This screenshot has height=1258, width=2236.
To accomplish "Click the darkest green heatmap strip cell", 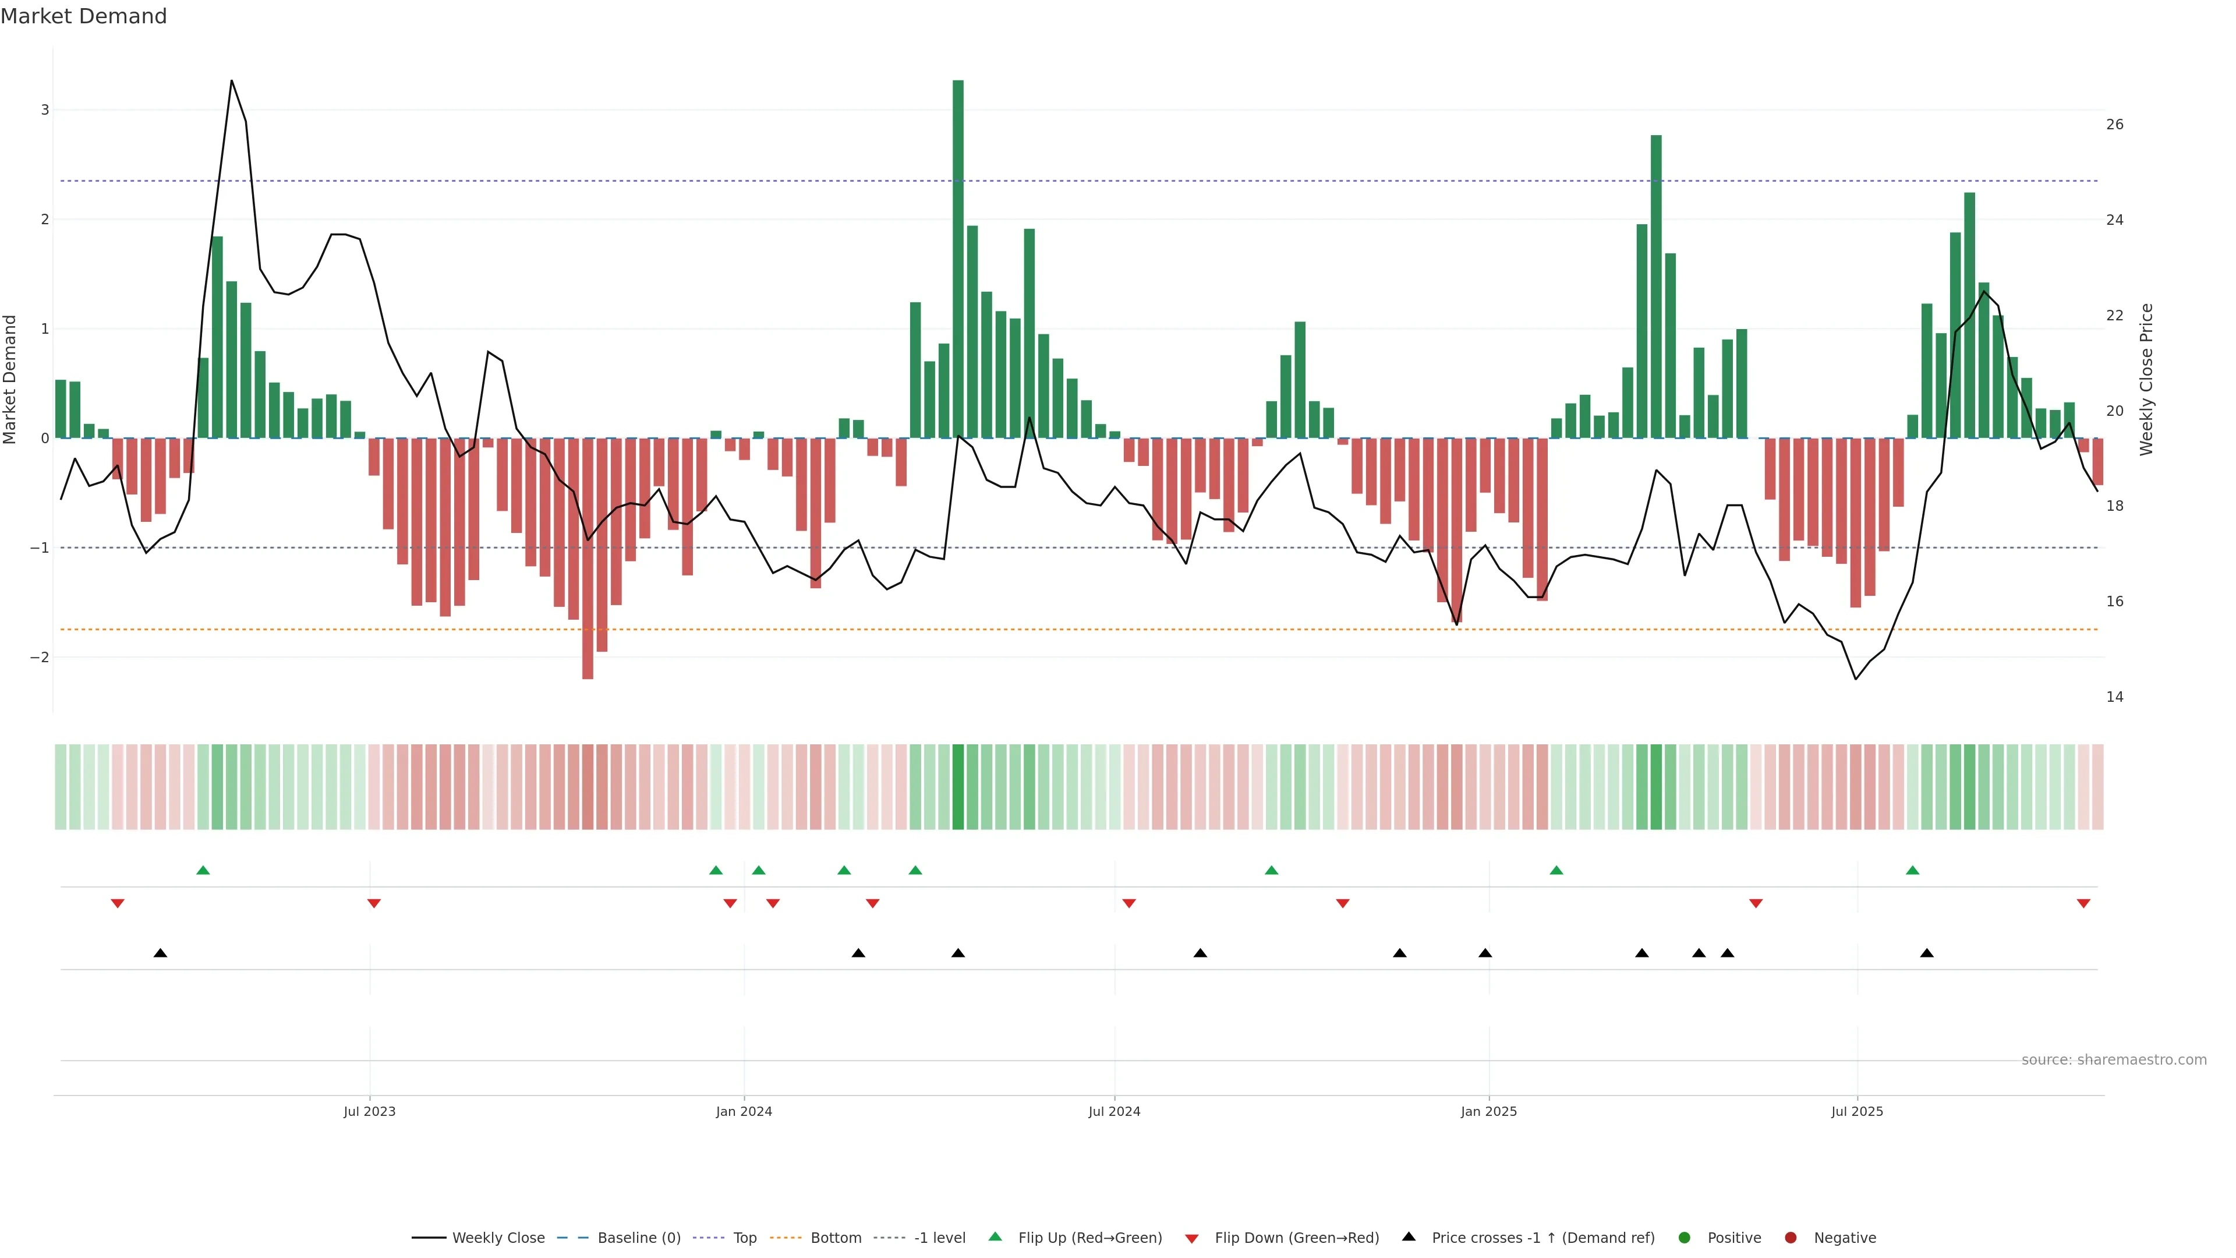I will (x=958, y=787).
